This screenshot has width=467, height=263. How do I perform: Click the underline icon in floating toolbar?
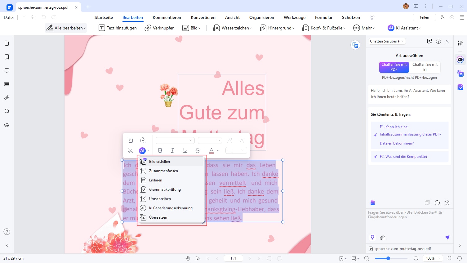185,150
